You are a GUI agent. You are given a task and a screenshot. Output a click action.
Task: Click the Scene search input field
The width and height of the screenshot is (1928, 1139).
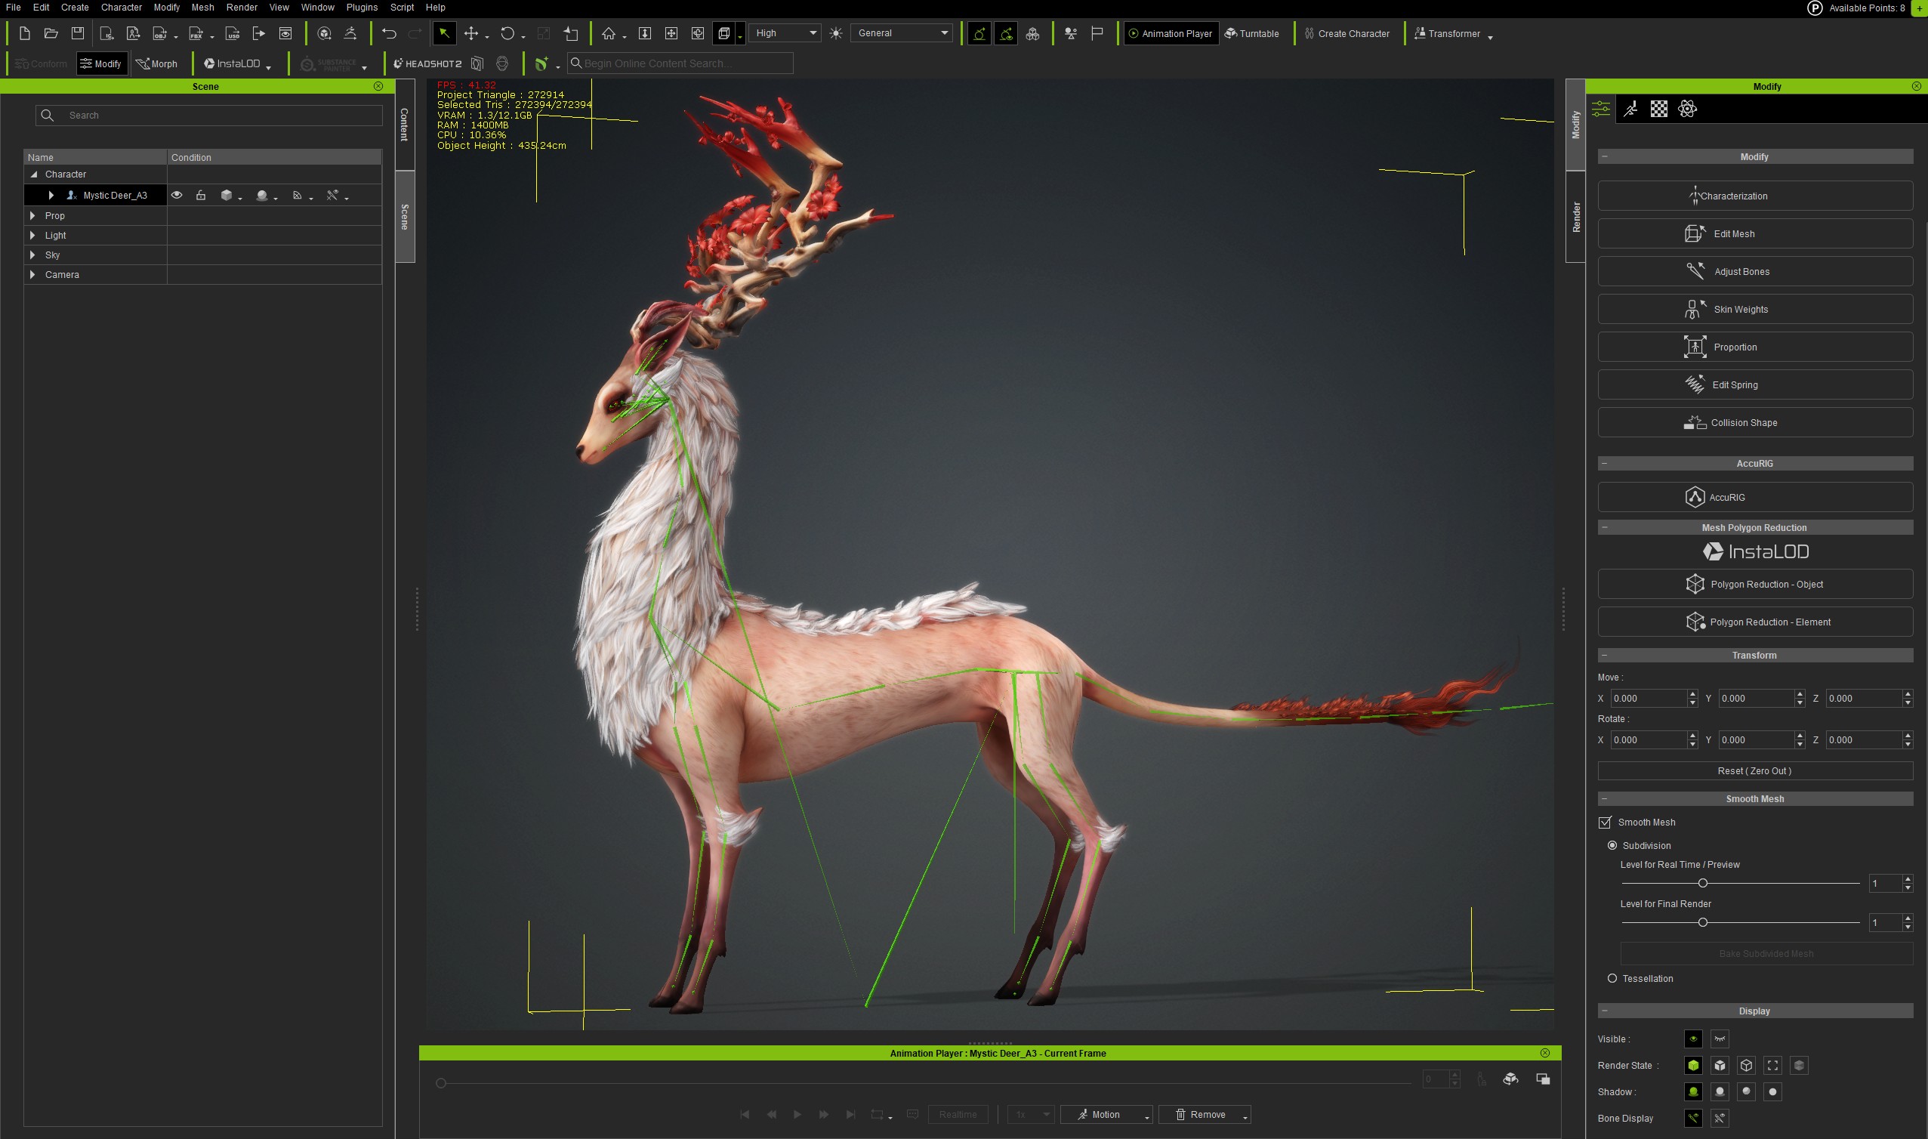[x=223, y=115]
